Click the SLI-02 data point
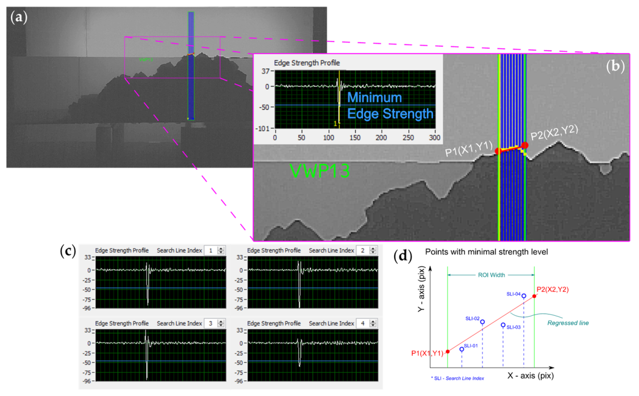Image resolution: width=639 pixels, height=396 pixels. point(482,322)
